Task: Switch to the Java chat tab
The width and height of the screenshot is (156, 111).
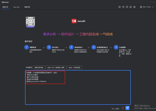Action: 16,7
